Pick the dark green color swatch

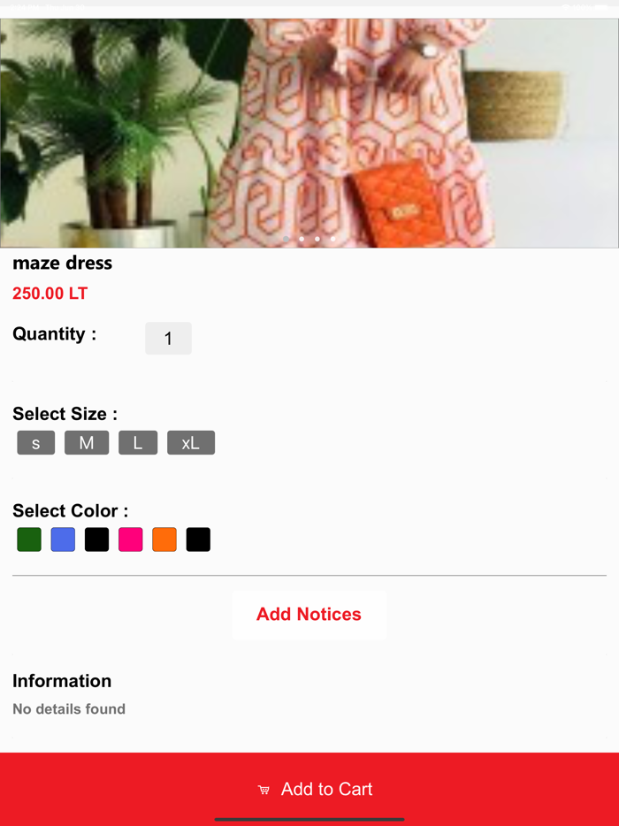click(x=29, y=539)
